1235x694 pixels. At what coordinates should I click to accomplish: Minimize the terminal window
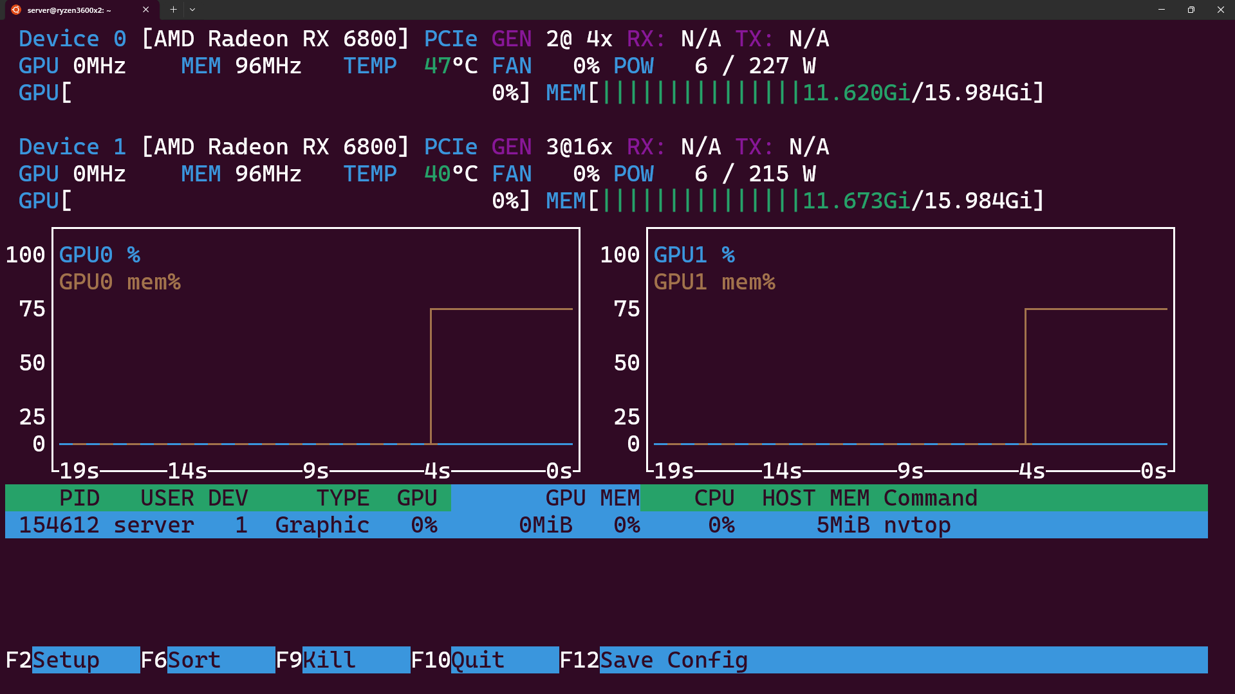[x=1162, y=10]
